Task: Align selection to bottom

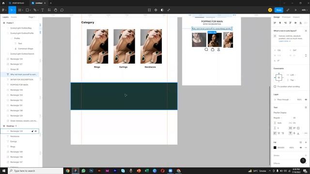Action: coord(301,23)
